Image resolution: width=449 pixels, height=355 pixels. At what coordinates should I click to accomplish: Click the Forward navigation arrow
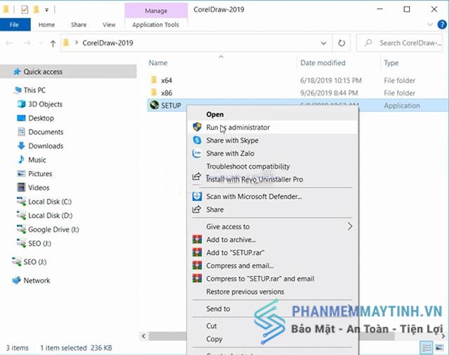coord(27,43)
